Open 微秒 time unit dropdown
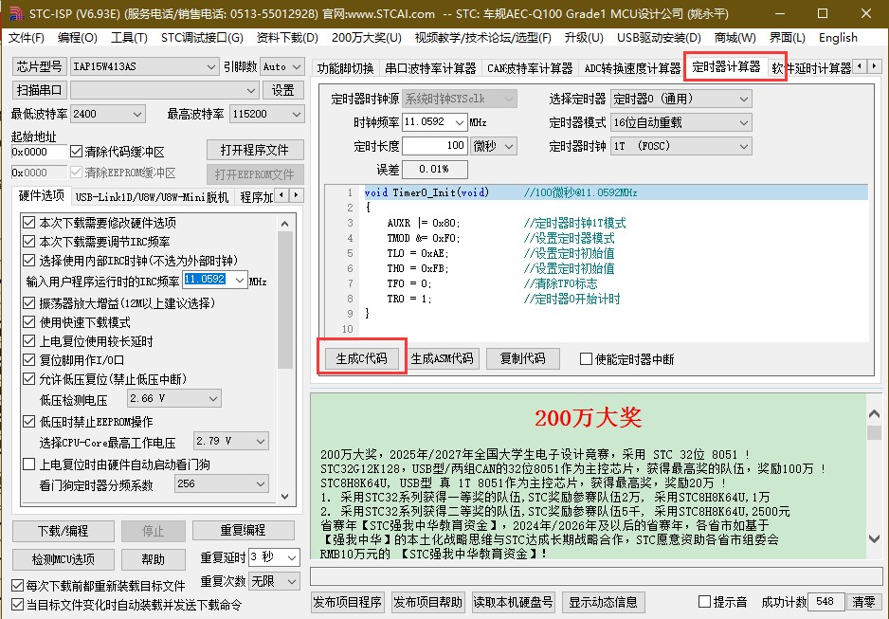Screen dimensions: 889x619 (x=494, y=146)
